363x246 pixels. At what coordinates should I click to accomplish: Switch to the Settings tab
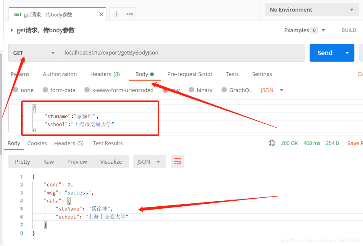262,74
